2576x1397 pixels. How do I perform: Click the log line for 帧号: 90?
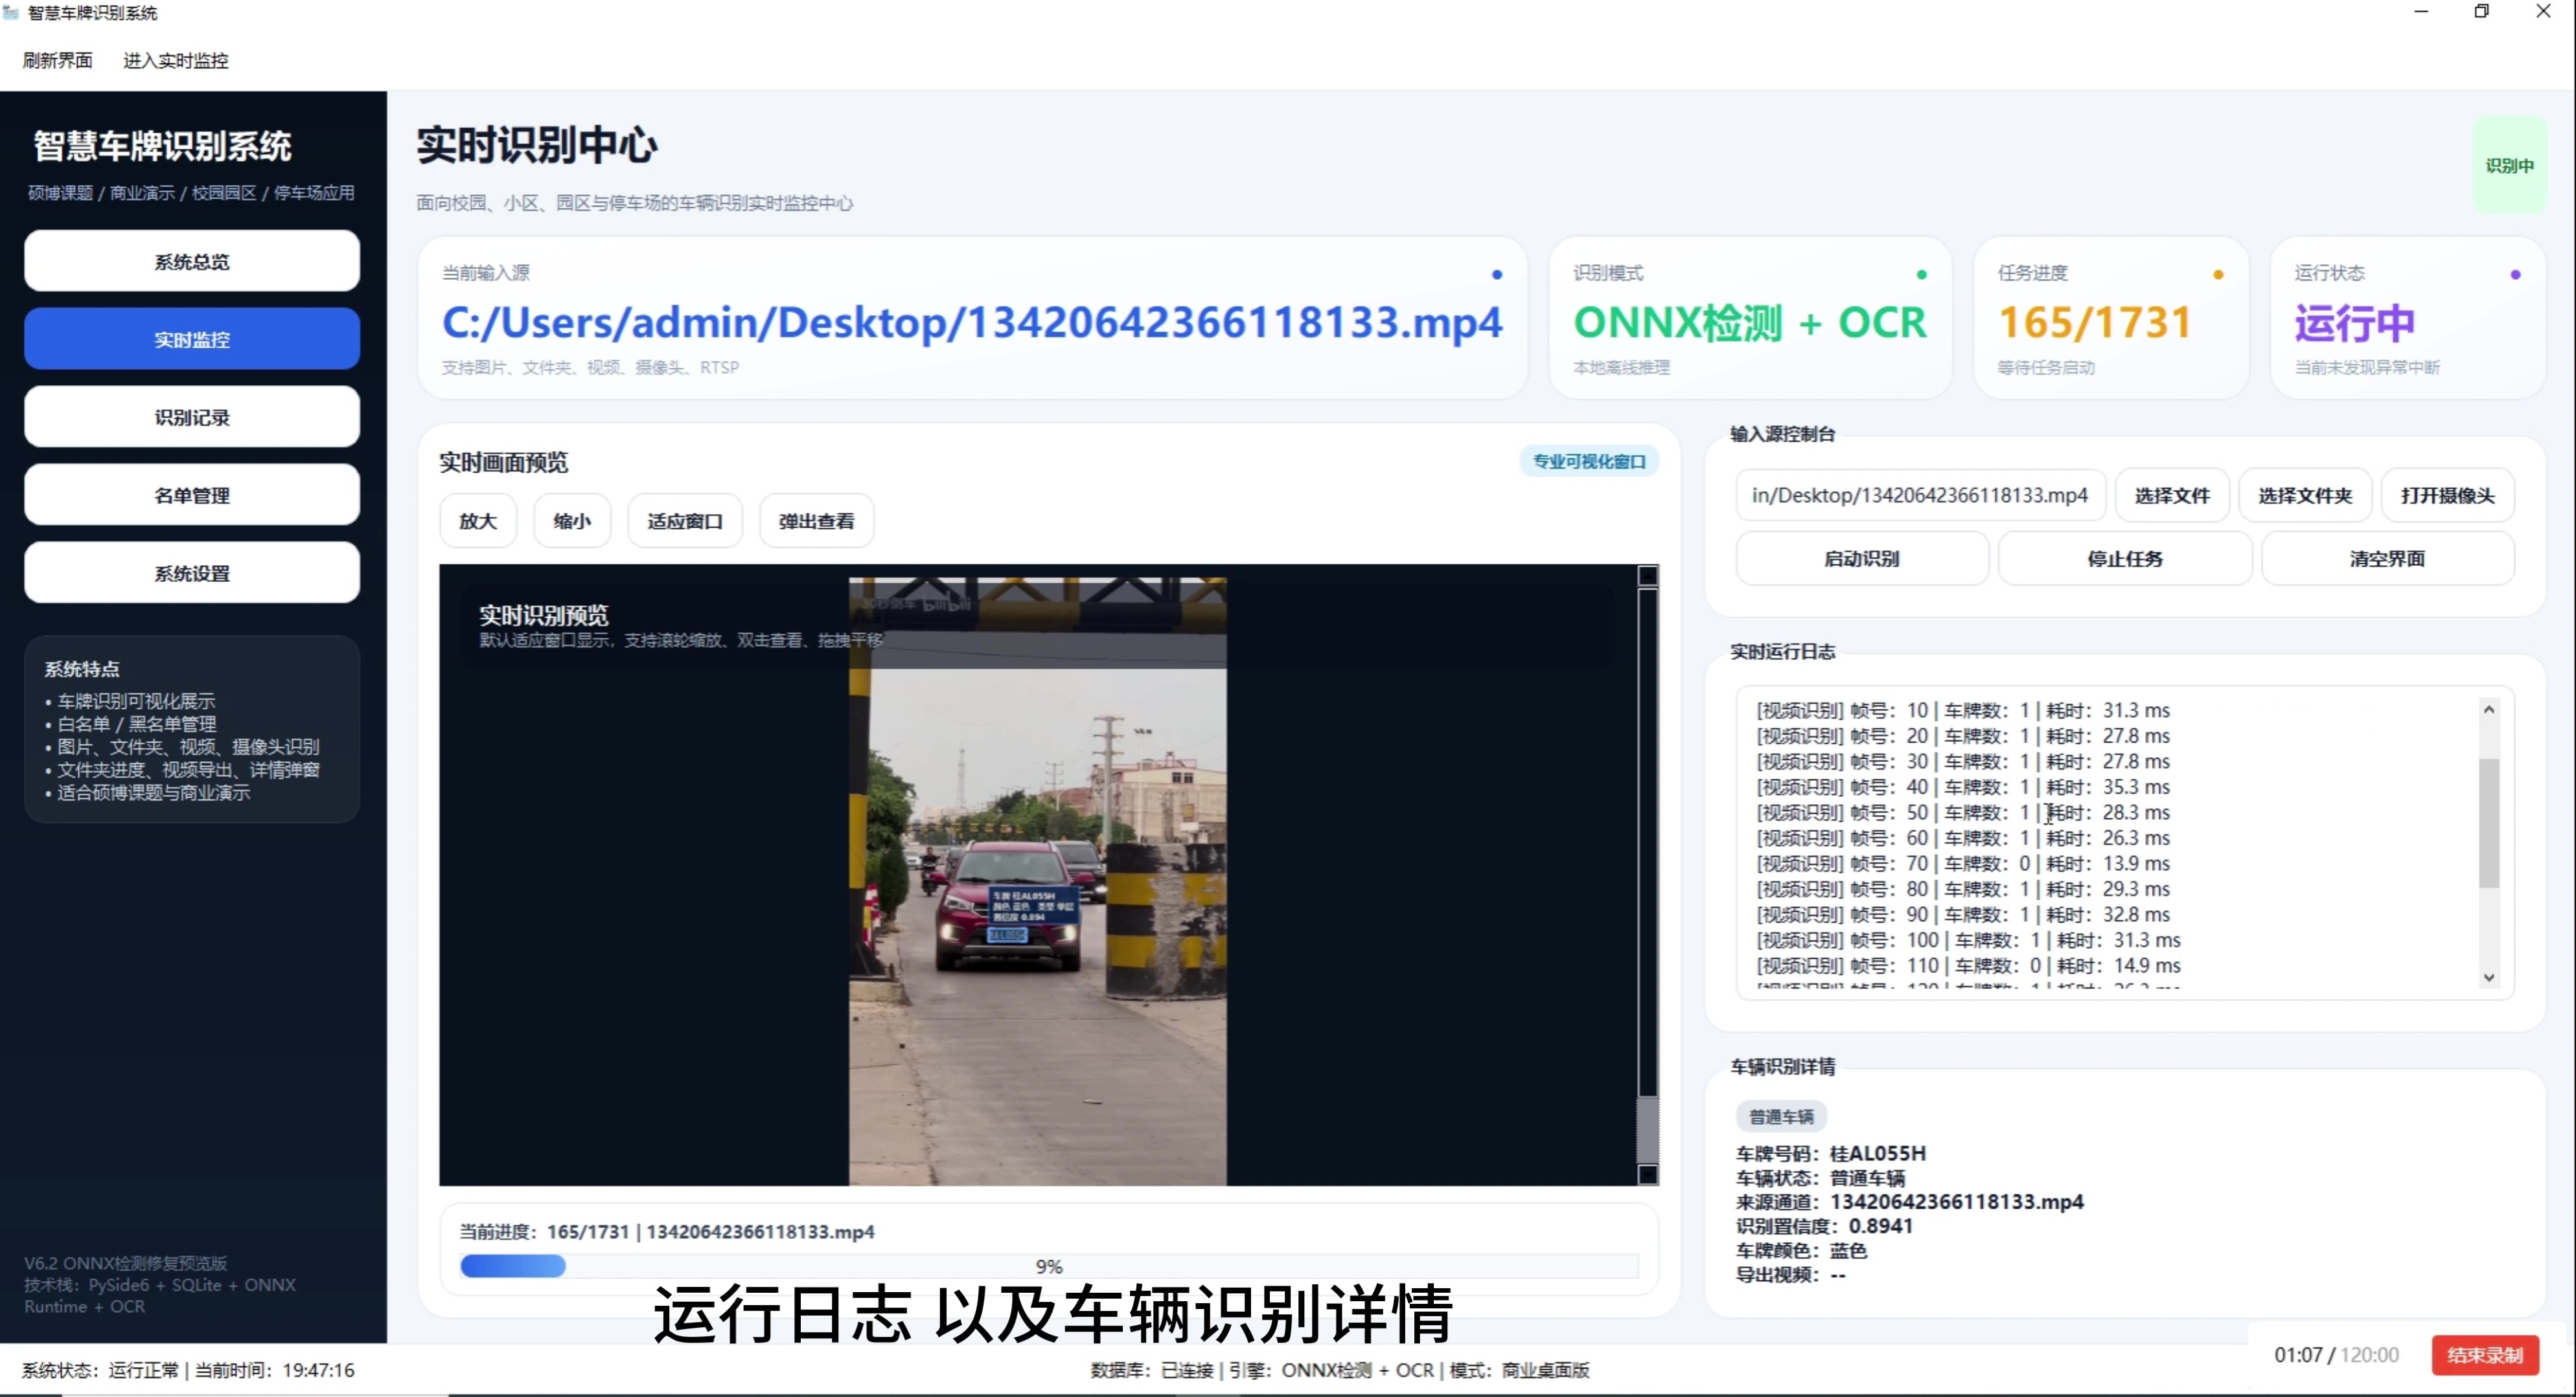tap(1963, 914)
